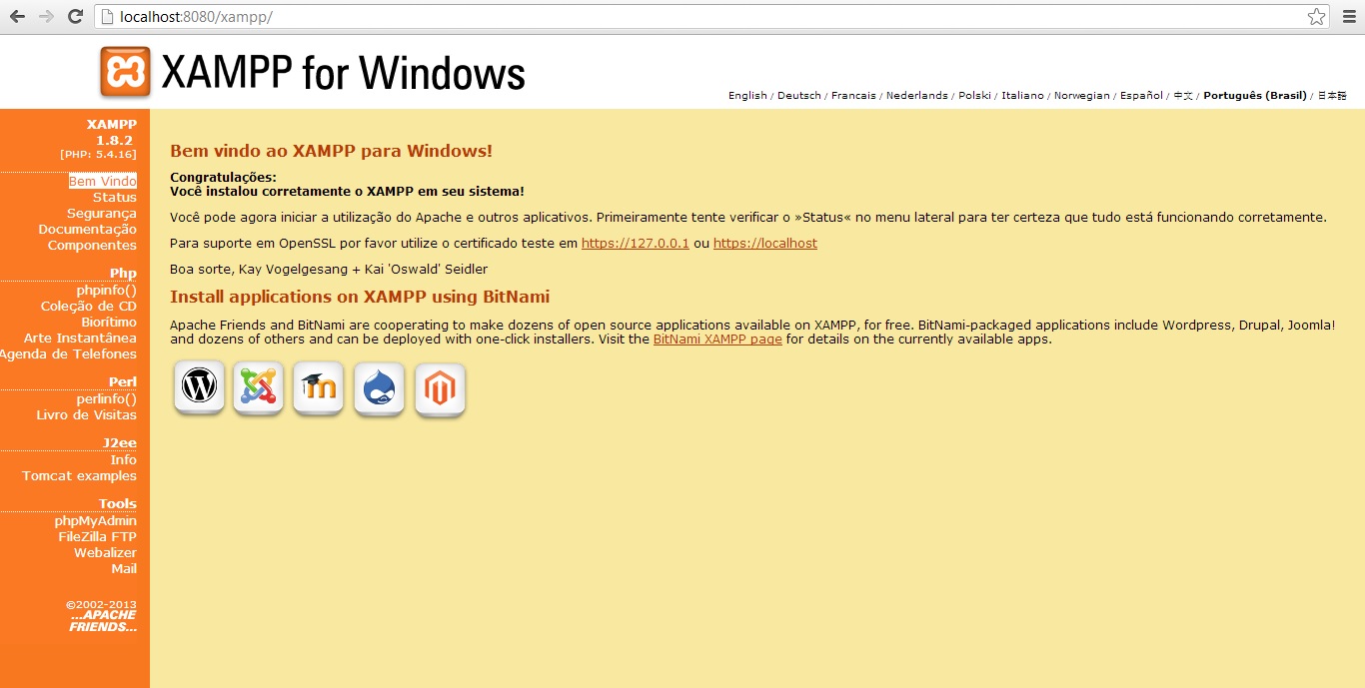
Task: Click the heading "Bem vindo ao XAMPP para Windows!"
Action: [x=331, y=152]
